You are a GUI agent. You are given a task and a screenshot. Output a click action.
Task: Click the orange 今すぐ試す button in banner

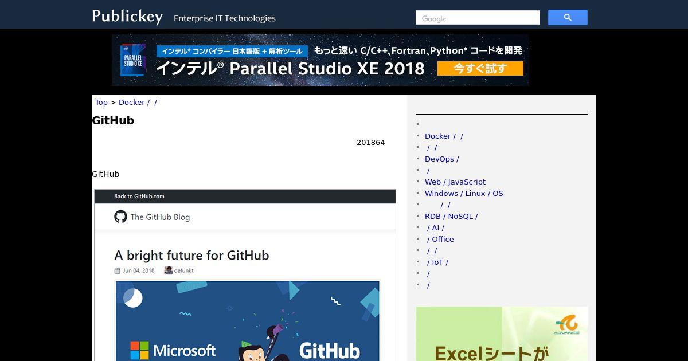coord(480,69)
